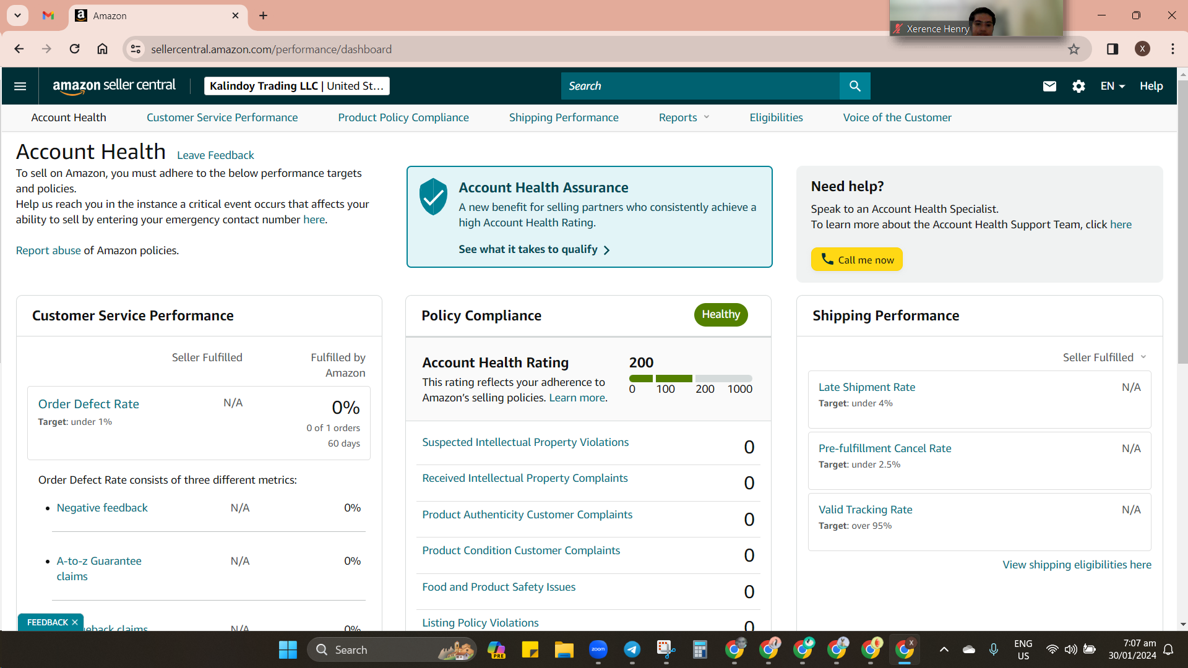Open the EN language dropdown
This screenshot has height=668, width=1188.
(x=1113, y=86)
